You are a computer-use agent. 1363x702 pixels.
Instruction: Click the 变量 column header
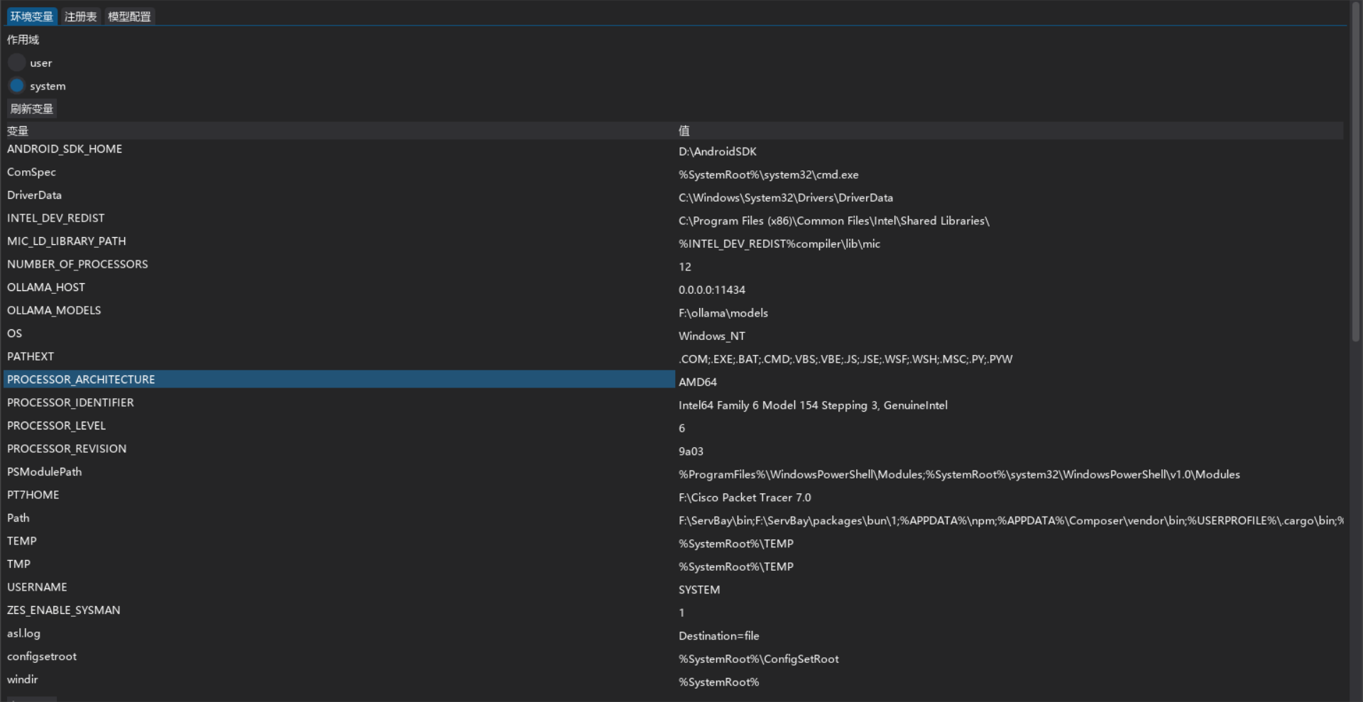click(x=18, y=131)
